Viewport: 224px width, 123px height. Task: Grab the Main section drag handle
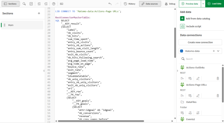[x=4, y=25]
